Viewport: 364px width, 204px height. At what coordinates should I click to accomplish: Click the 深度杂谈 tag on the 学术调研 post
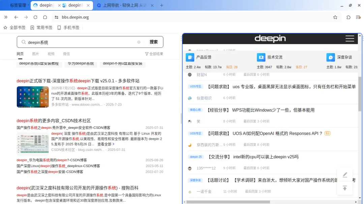[x=195, y=180]
